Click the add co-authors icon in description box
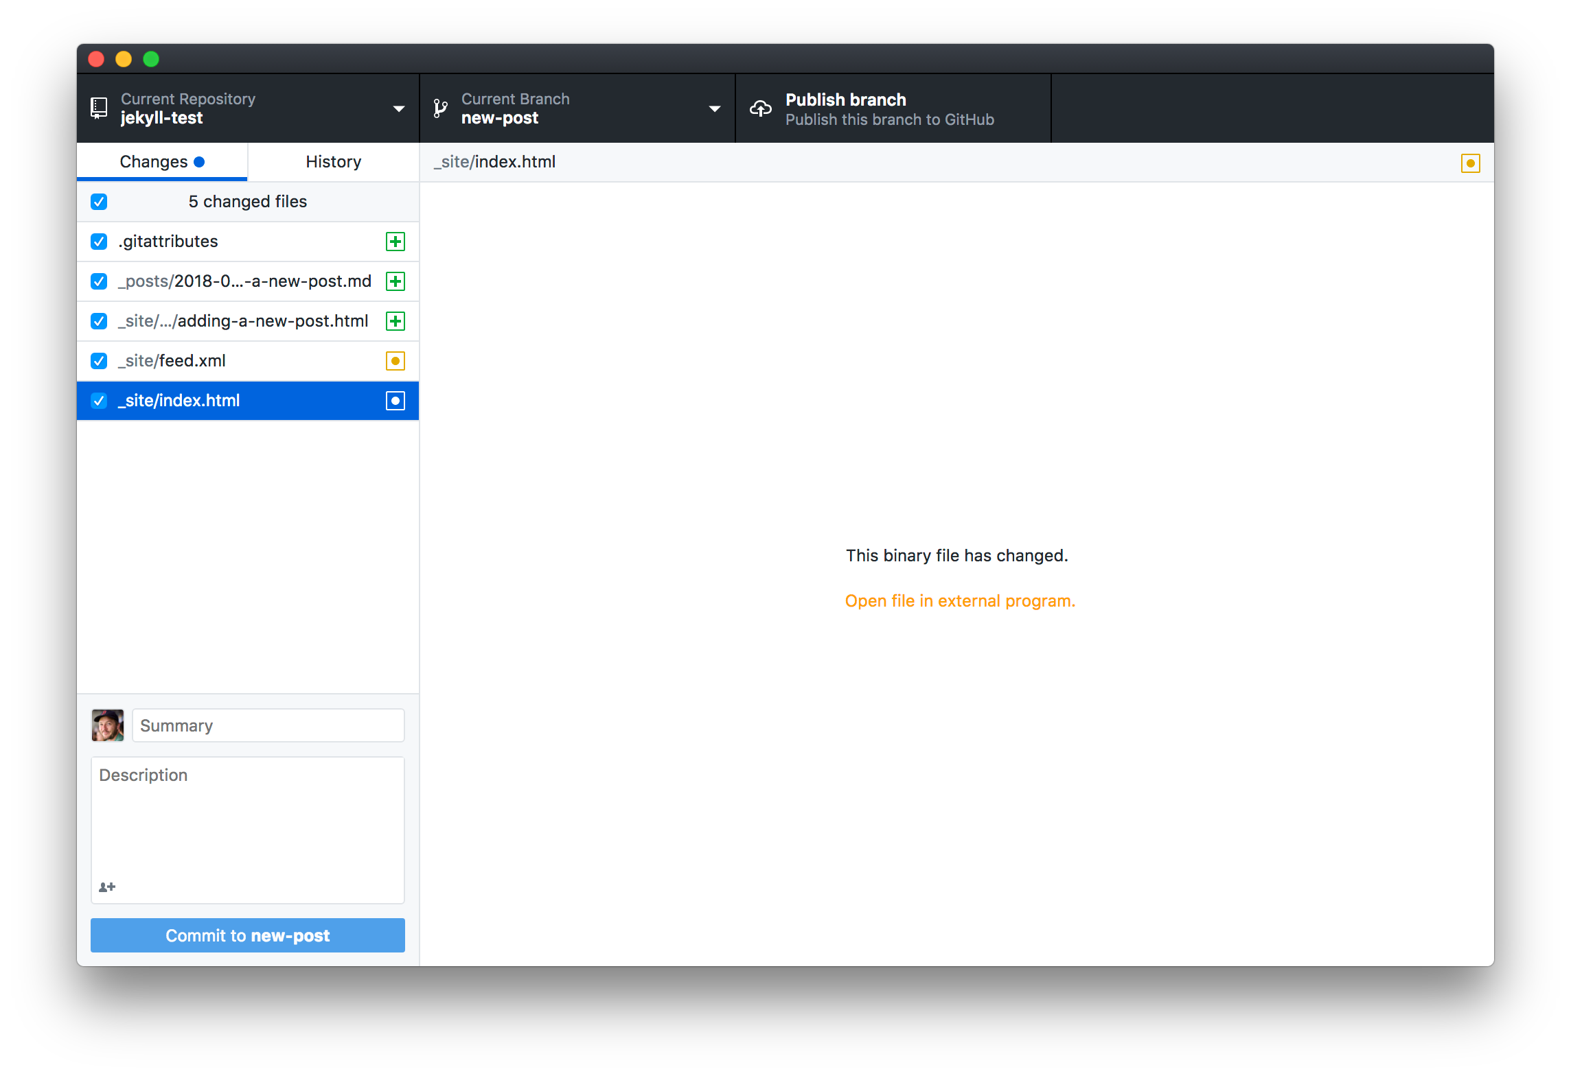1571x1076 pixels. click(107, 887)
